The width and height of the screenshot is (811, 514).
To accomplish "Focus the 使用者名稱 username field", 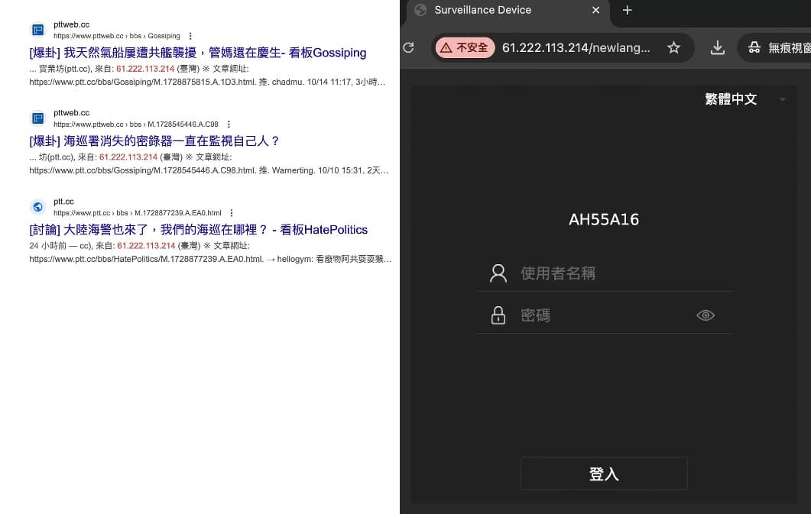I will [605, 273].
